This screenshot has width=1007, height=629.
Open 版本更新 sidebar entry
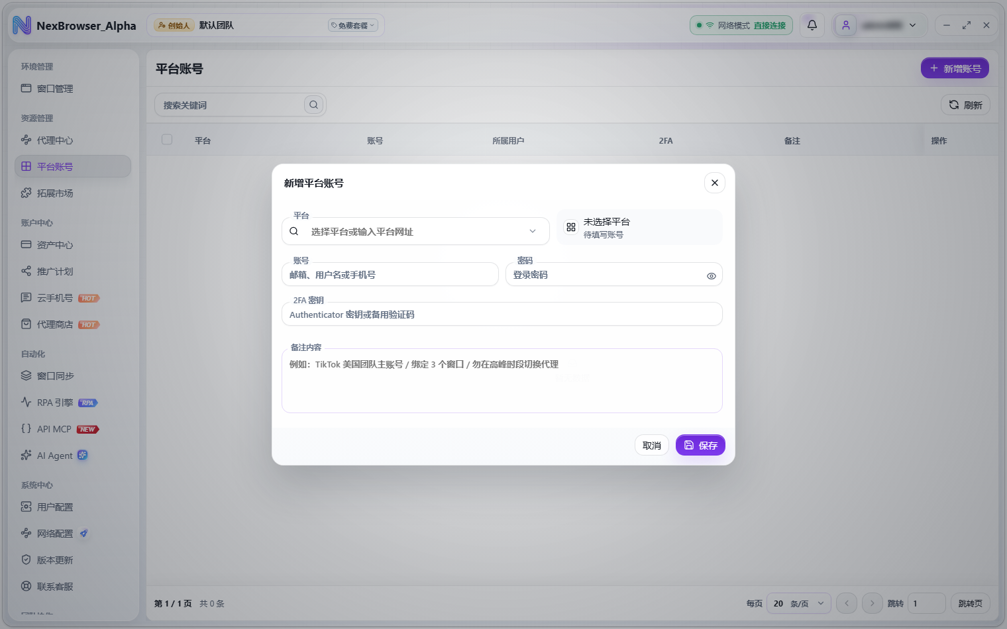pos(73,559)
